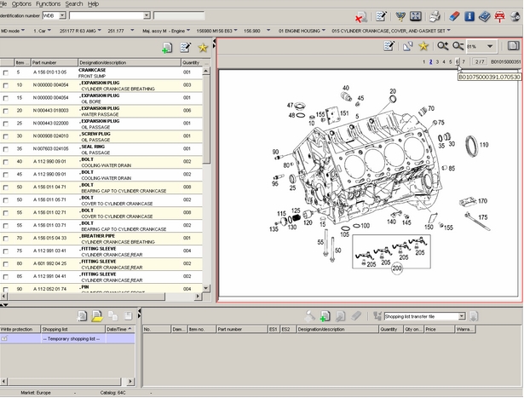Viewport: 524px width, 398px height.
Task: Click the fullscreen expand arrows icon
Action: (416, 16)
